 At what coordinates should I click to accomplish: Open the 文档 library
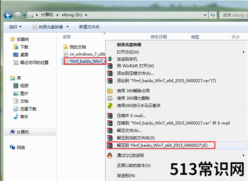[x=21, y=101]
